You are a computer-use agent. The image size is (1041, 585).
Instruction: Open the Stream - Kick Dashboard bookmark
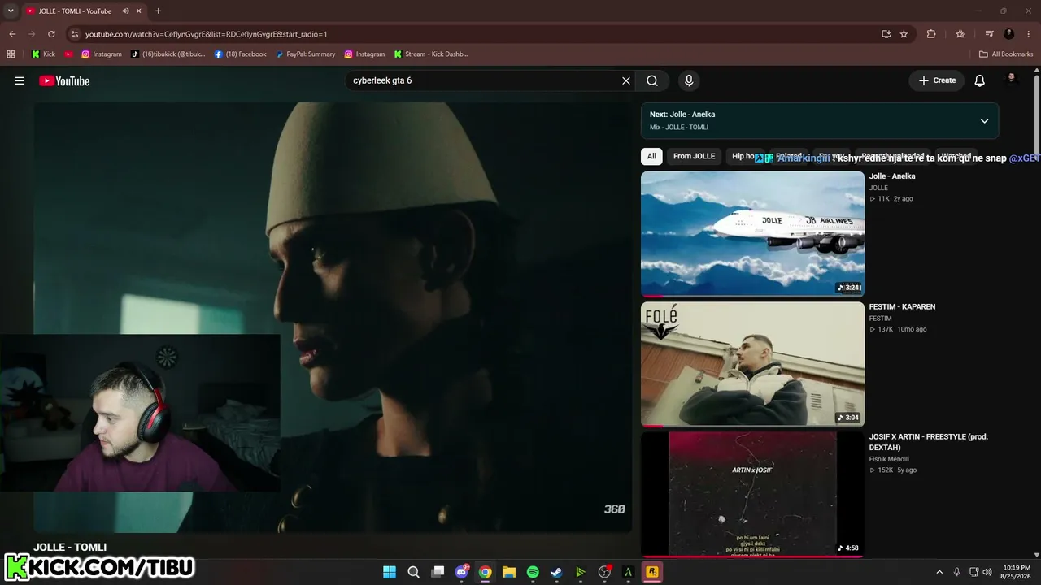coord(430,54)
